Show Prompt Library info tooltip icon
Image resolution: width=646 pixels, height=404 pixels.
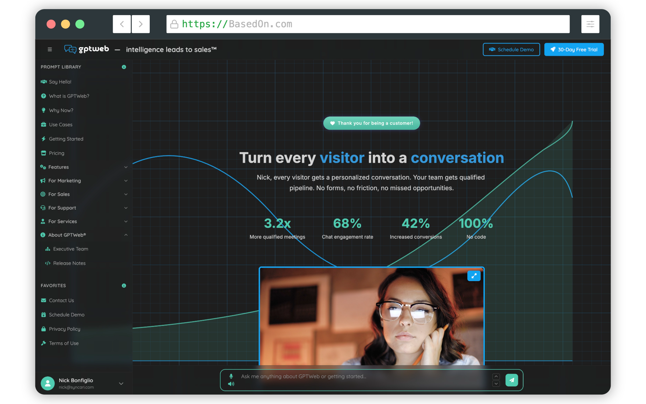[124, 67]
